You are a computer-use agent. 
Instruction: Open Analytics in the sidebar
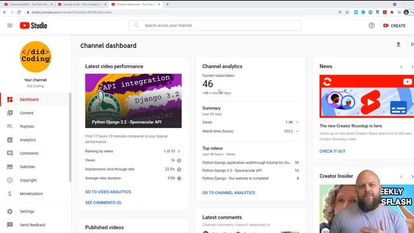click(35, 140)
